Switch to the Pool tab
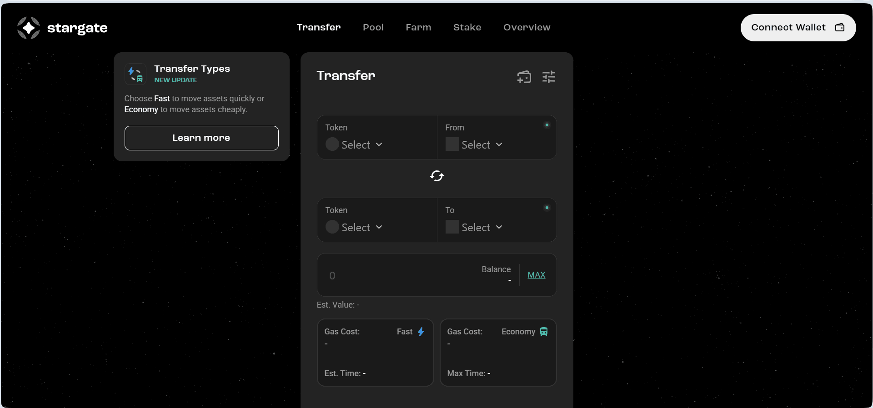This screenshot has width=873, height=408. (373, 27)
